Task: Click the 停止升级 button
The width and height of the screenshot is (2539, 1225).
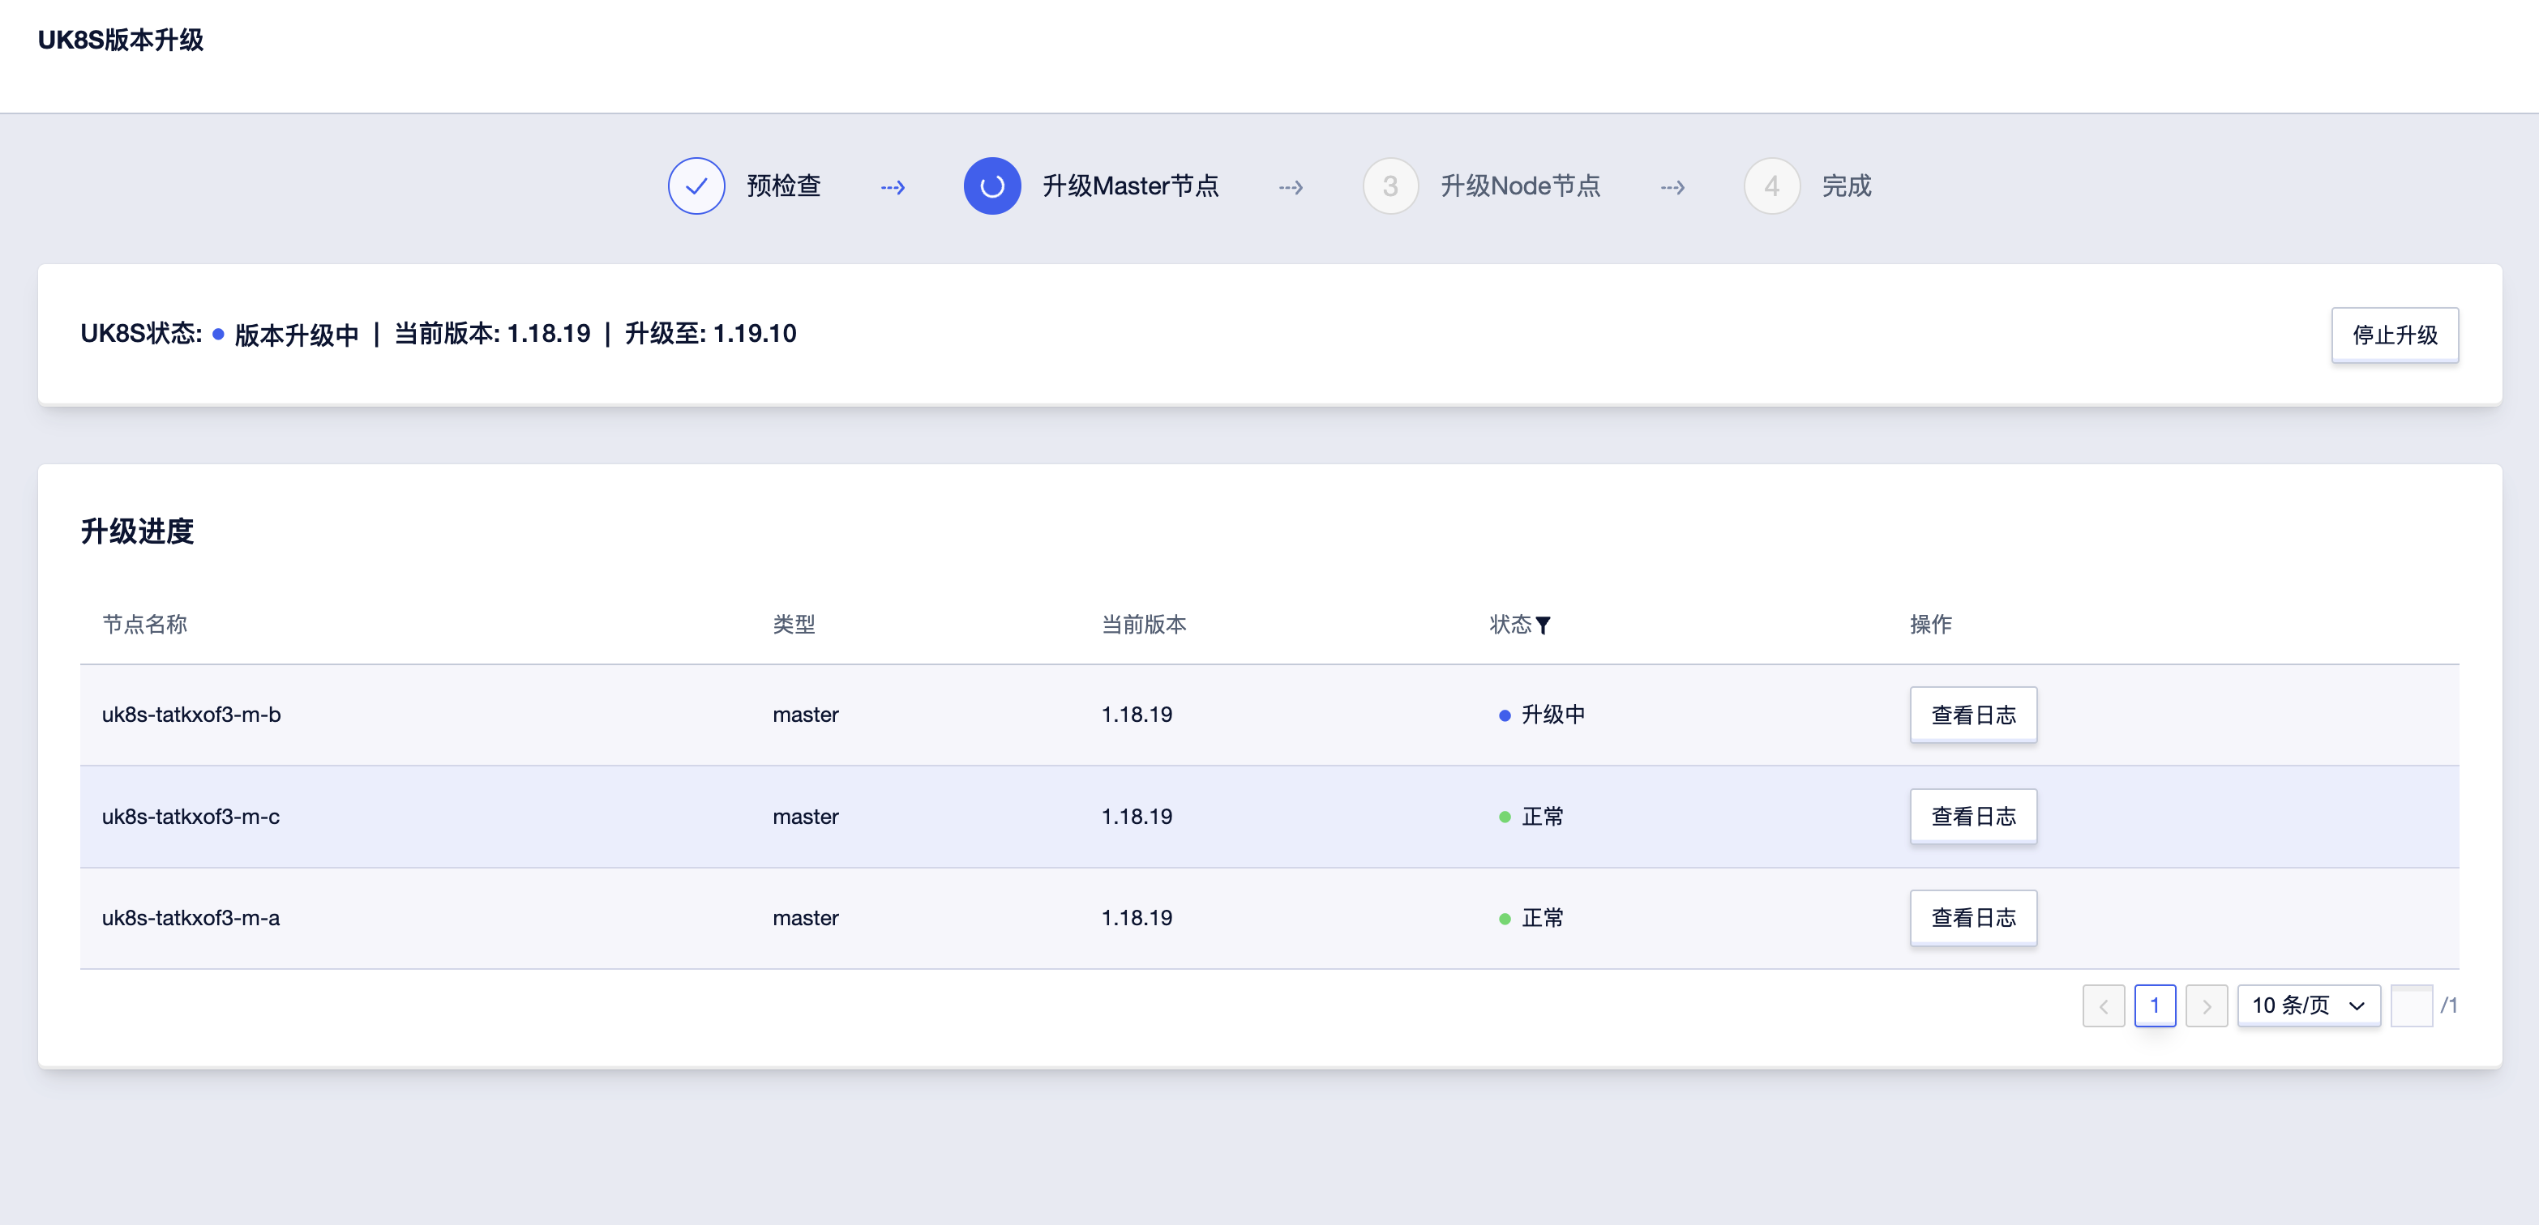Action: tap(2394, 335)
